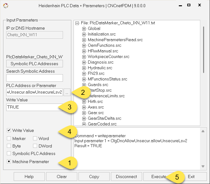Select the GearStarDelta.src tree item
Image resolution: width=210 pixels, height=184 pixels.
pyautogui.click(x=104, y=119)
